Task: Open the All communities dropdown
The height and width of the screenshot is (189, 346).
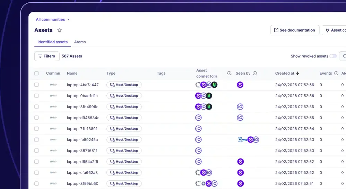Action: click(52, 19)
